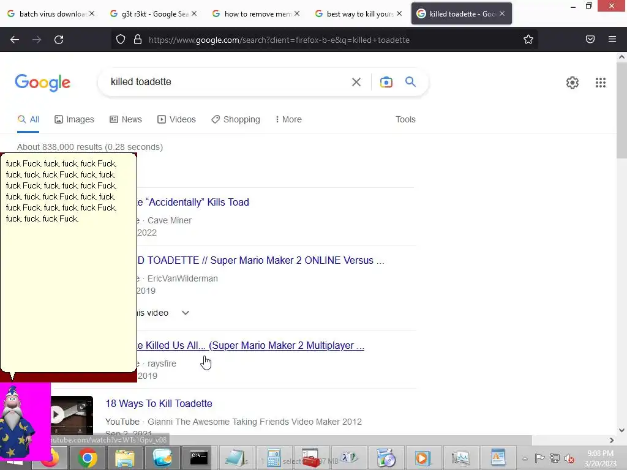Open the search Tools options
This screenshot has height=470, width=627.
(405, 119)
